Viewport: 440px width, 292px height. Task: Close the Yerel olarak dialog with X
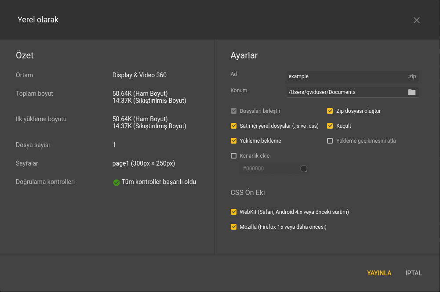(x=417, y=20)
